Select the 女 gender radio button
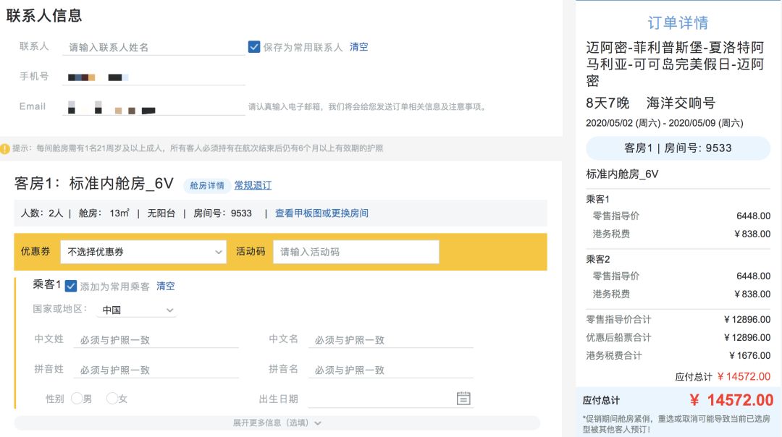 pos(112,398)
